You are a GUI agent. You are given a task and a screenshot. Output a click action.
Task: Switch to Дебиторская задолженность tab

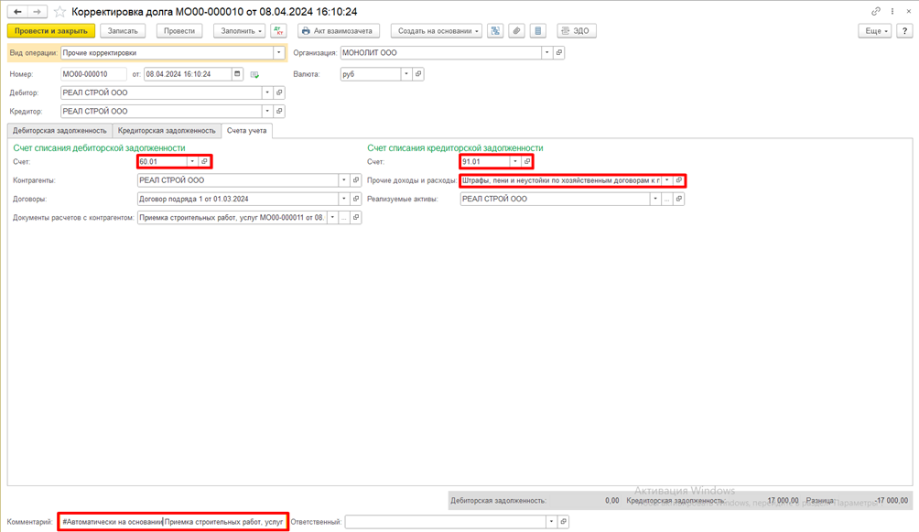click(59, 131)
